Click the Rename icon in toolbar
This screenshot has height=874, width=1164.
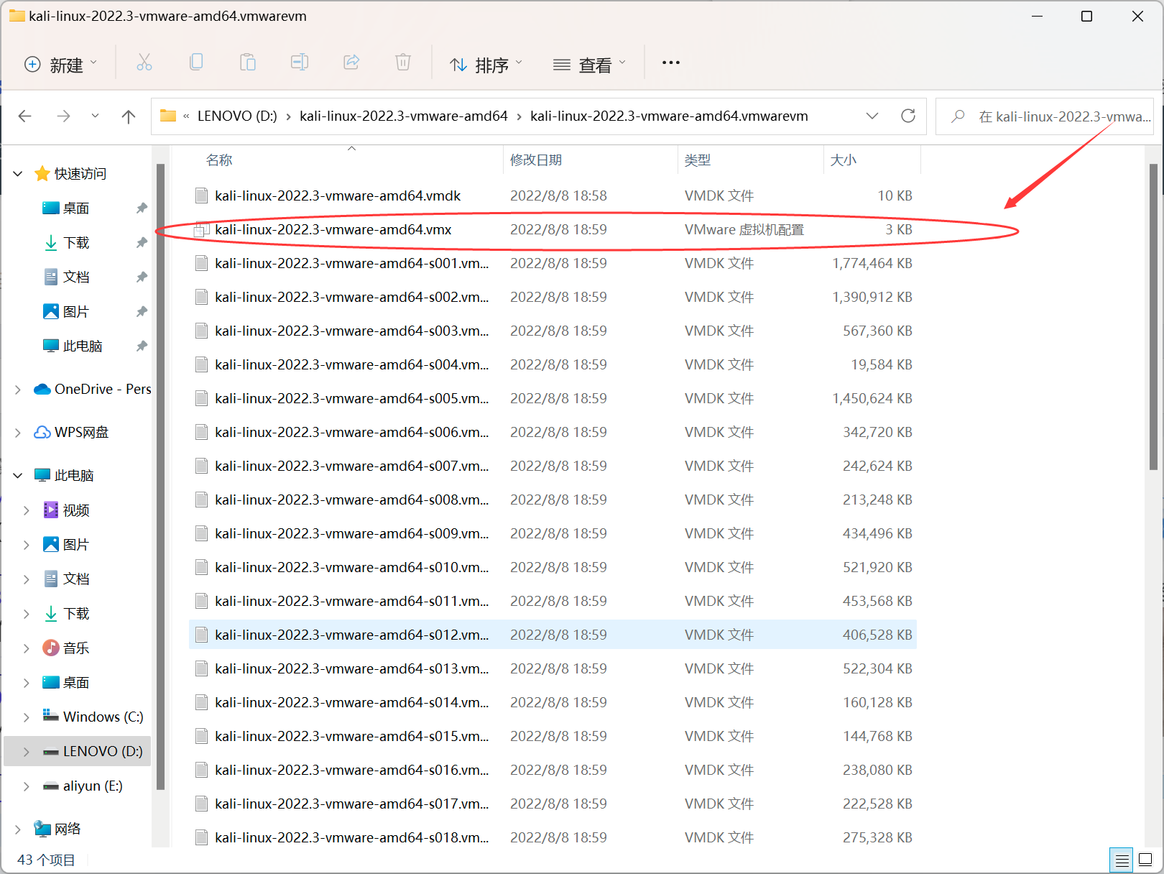300,63
